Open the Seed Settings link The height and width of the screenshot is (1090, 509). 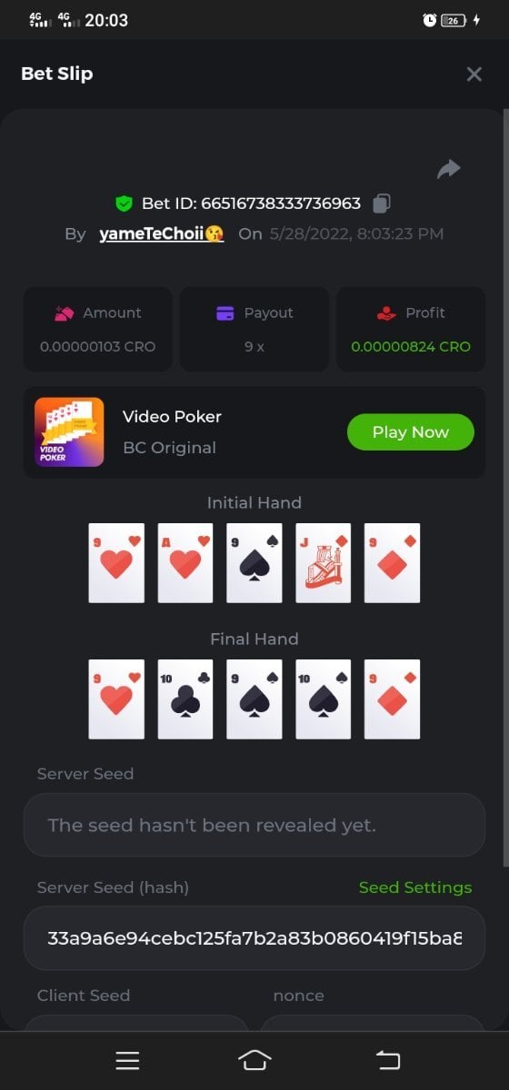(415, 887)
